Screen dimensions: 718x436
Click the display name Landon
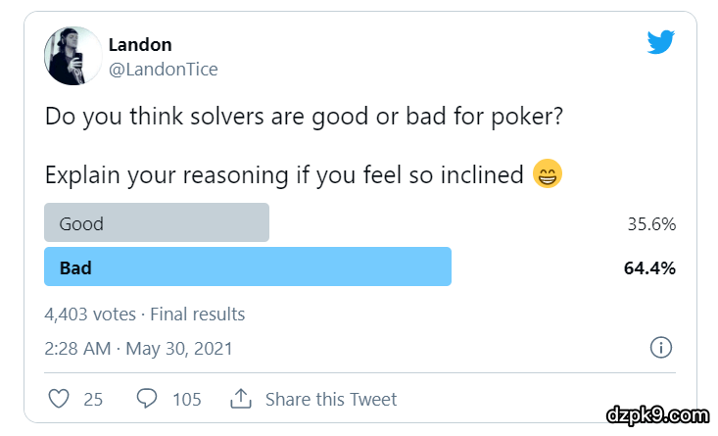pyautogui.click(x=140, y=45)
